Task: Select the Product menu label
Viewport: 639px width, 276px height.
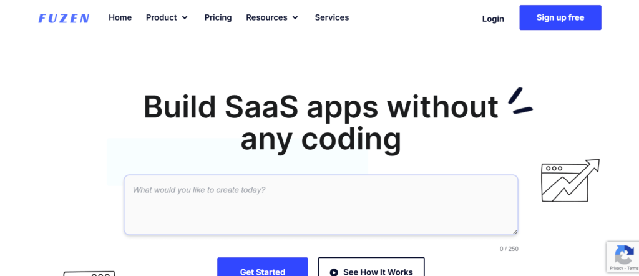Action: pos(162,17)
